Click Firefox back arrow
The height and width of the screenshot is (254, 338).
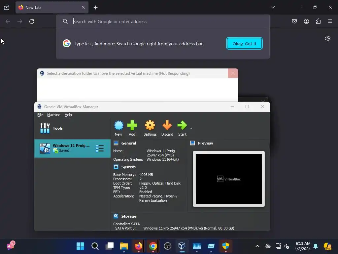[x=8, y=21]
